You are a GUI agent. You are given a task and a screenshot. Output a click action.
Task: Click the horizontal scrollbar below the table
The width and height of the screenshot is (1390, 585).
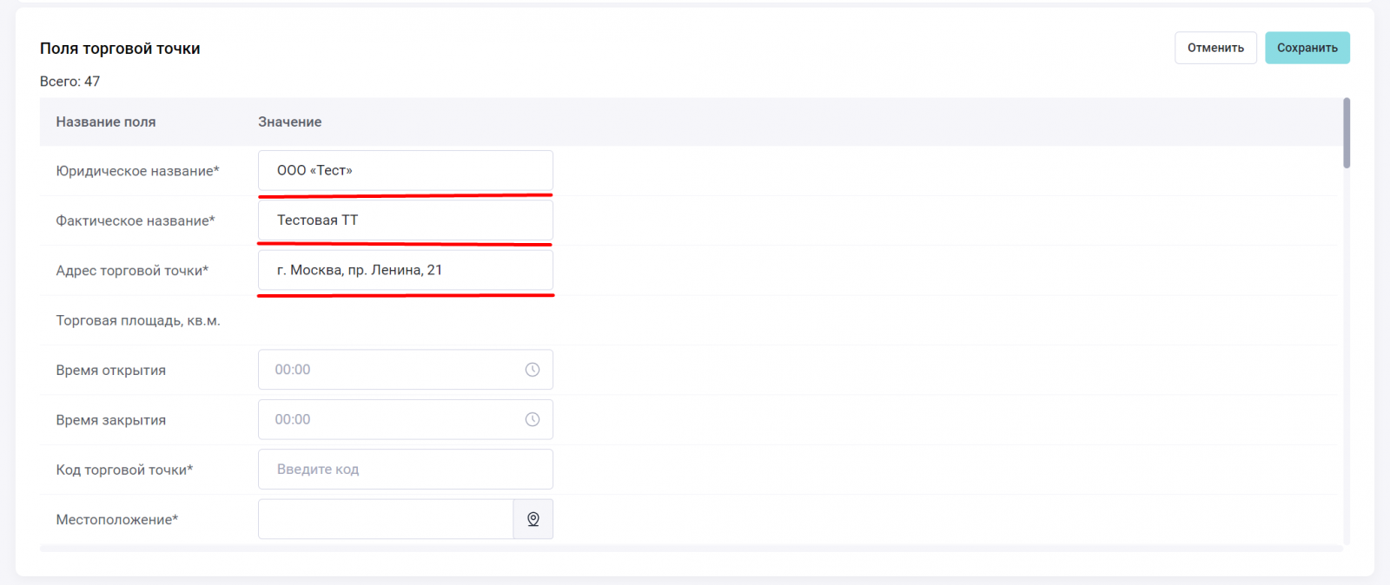tap(691, 549)
